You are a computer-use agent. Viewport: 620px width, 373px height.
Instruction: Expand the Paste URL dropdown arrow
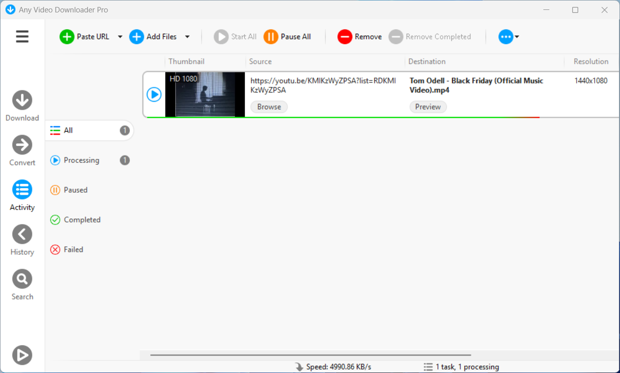click(120, 37)
